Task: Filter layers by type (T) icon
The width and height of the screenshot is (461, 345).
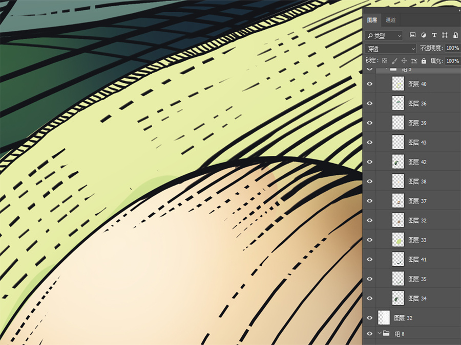Action: pos(434,35)
